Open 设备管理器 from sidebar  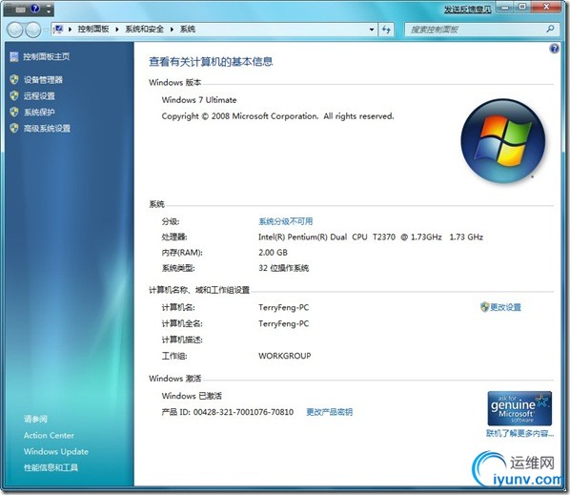coord(43,80)
